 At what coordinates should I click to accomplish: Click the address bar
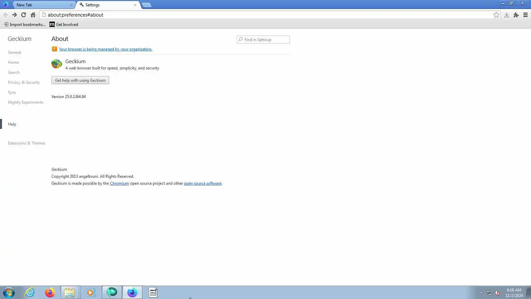click(269, 15)
